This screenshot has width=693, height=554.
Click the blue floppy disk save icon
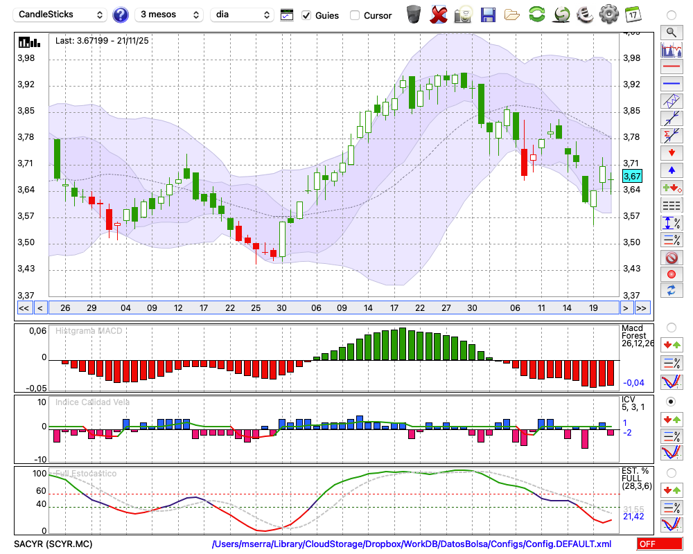tap(488, 15)
